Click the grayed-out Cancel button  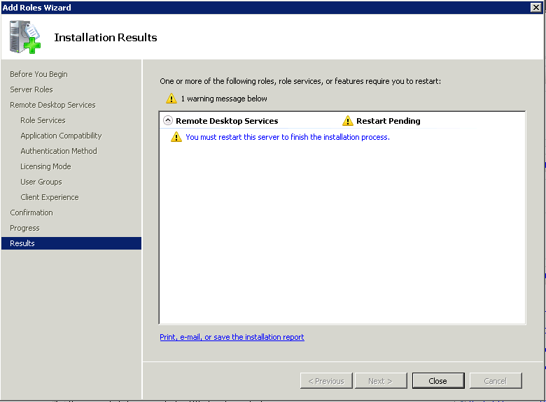pyautogui.click(x=496, y=381)
